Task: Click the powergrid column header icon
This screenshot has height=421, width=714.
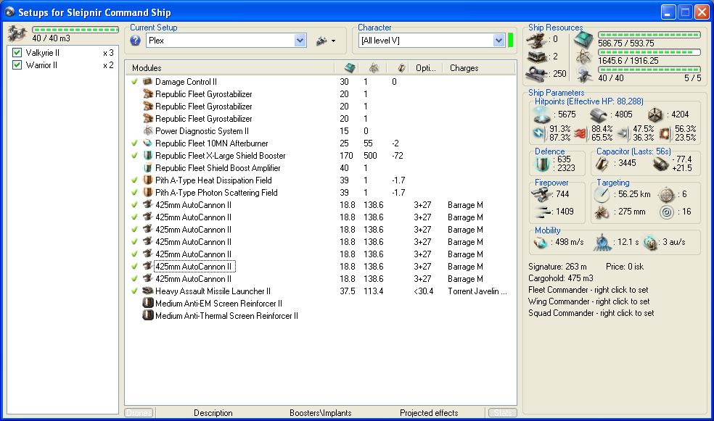Action: (x=374, y=67)
